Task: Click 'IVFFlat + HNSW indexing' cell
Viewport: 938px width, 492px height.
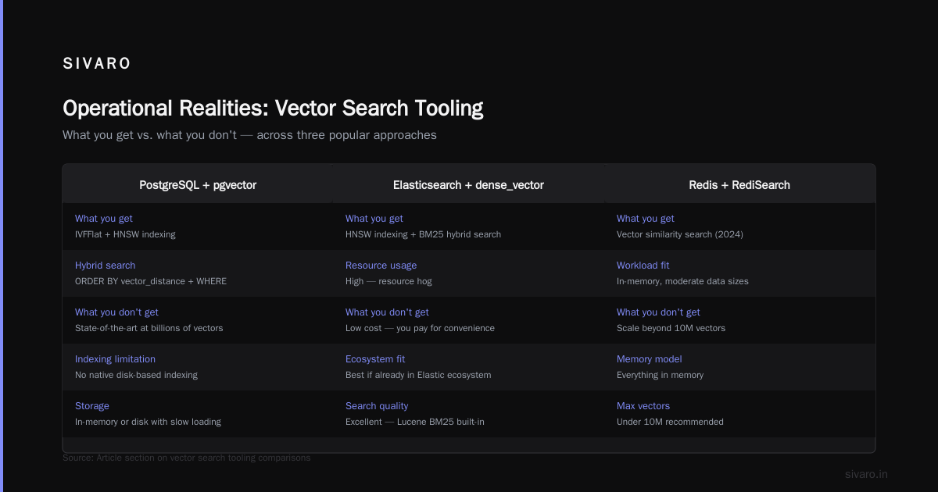Action: [125, 234]
